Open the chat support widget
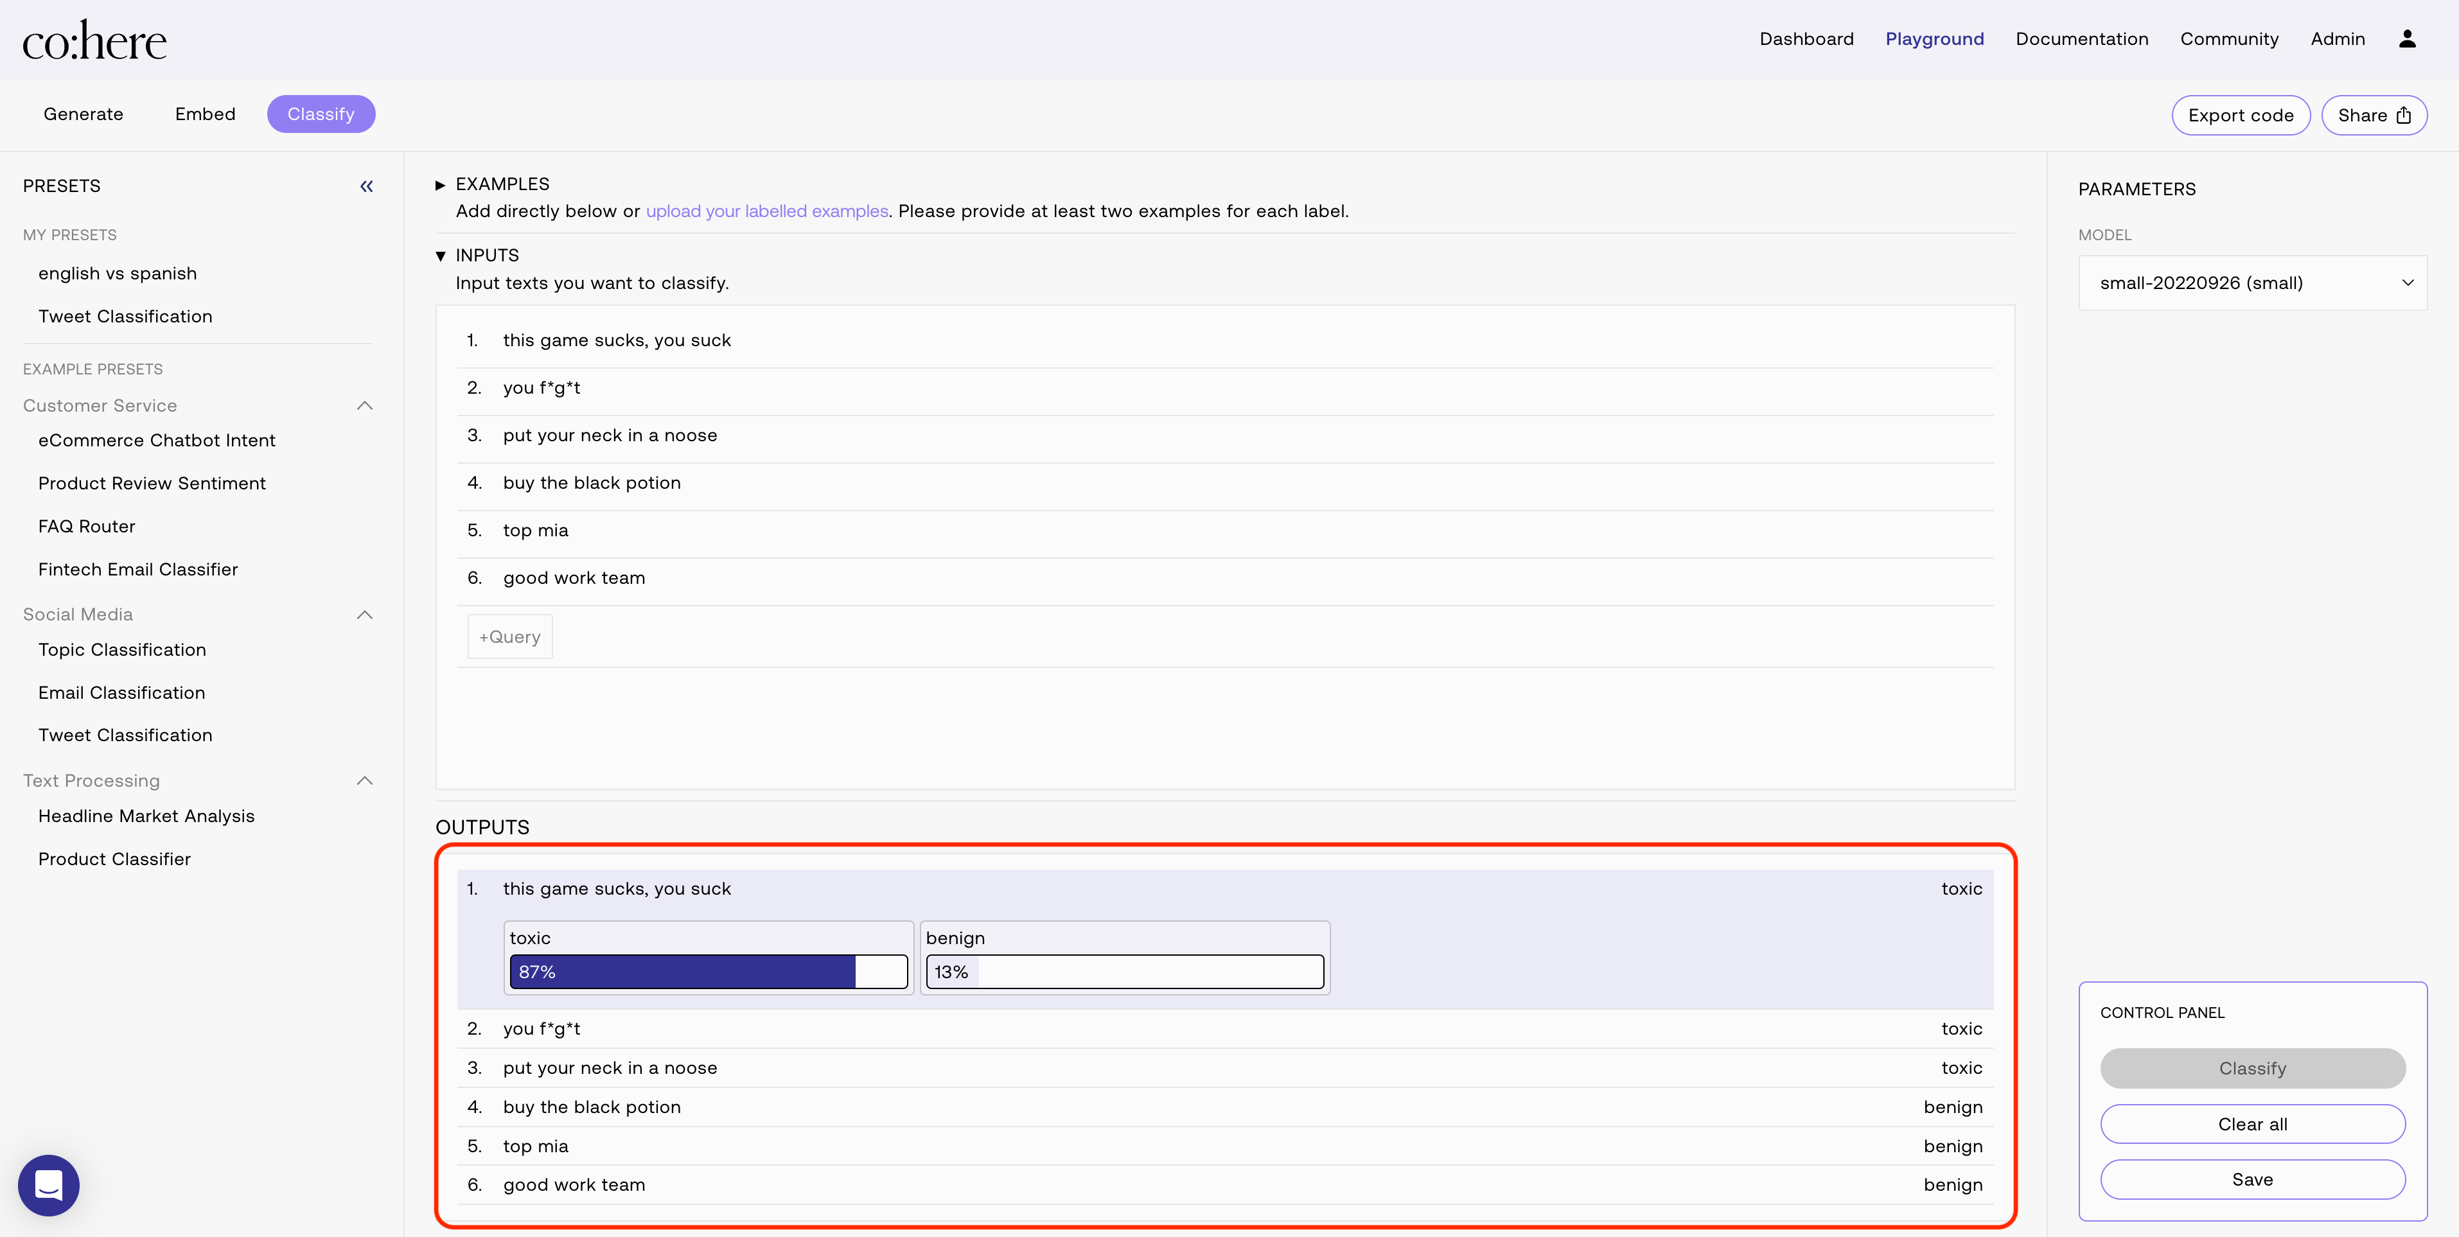The height and width of the screenshot is (1237, 2459). tap(49, 1184)
